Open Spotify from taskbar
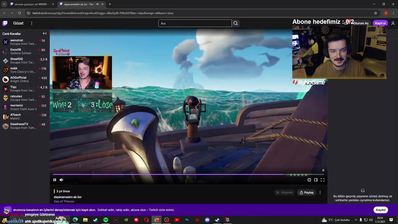 [x=106, y=220]
